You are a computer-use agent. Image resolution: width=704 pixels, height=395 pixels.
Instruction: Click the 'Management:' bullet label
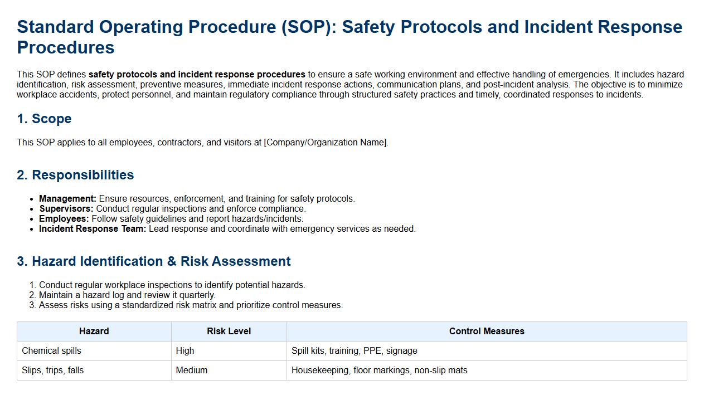[x=67, y=199]
